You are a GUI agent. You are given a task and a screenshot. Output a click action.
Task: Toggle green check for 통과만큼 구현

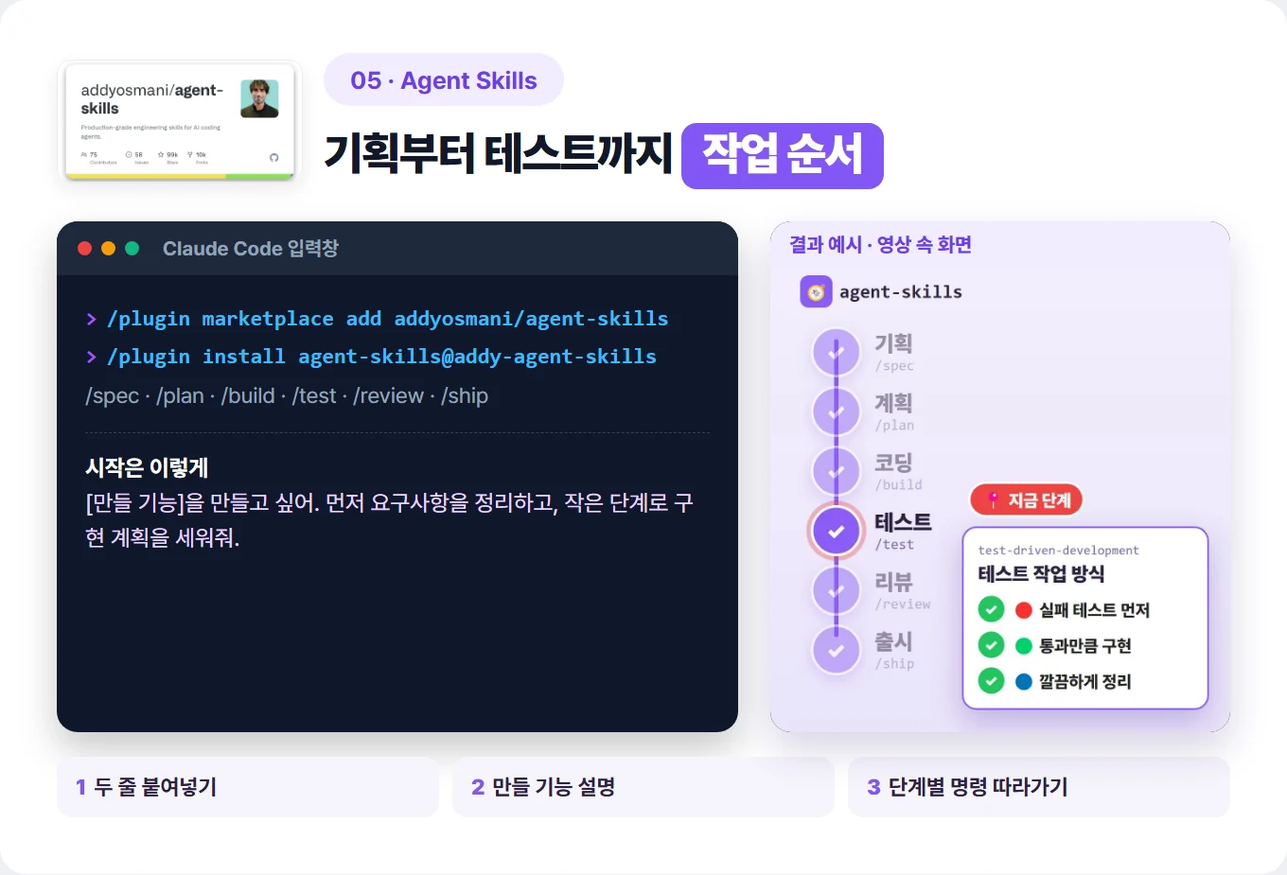991,645
